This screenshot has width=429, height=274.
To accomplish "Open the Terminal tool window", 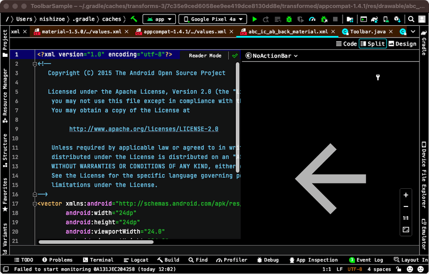I will coord(98,260).
